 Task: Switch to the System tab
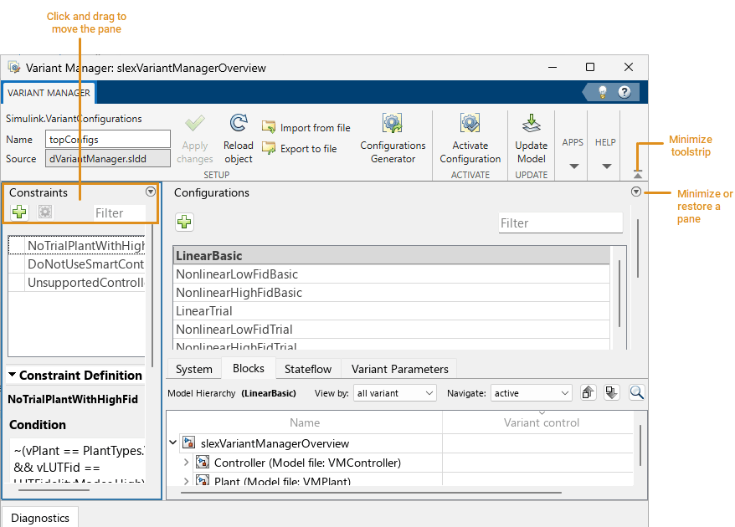[194, 369]
